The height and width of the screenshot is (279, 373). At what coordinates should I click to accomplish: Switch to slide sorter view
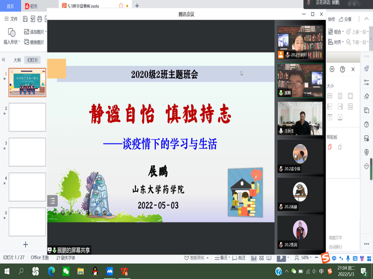tap(262, 258)
